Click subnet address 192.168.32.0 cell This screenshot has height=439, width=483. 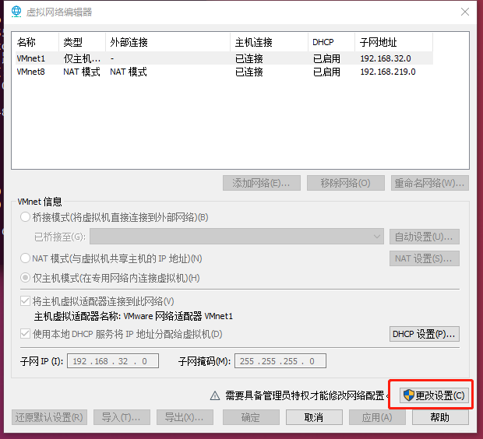coord(386,58)
